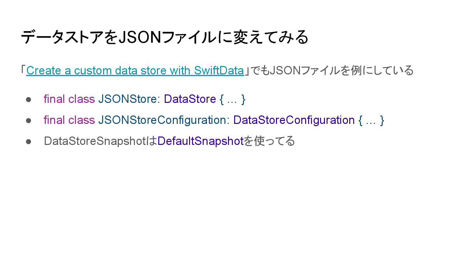This screenshot has height=262, width=467.
Task: Open the Create a custom data store with SwiftData link
Action: [x=135, y=71]
